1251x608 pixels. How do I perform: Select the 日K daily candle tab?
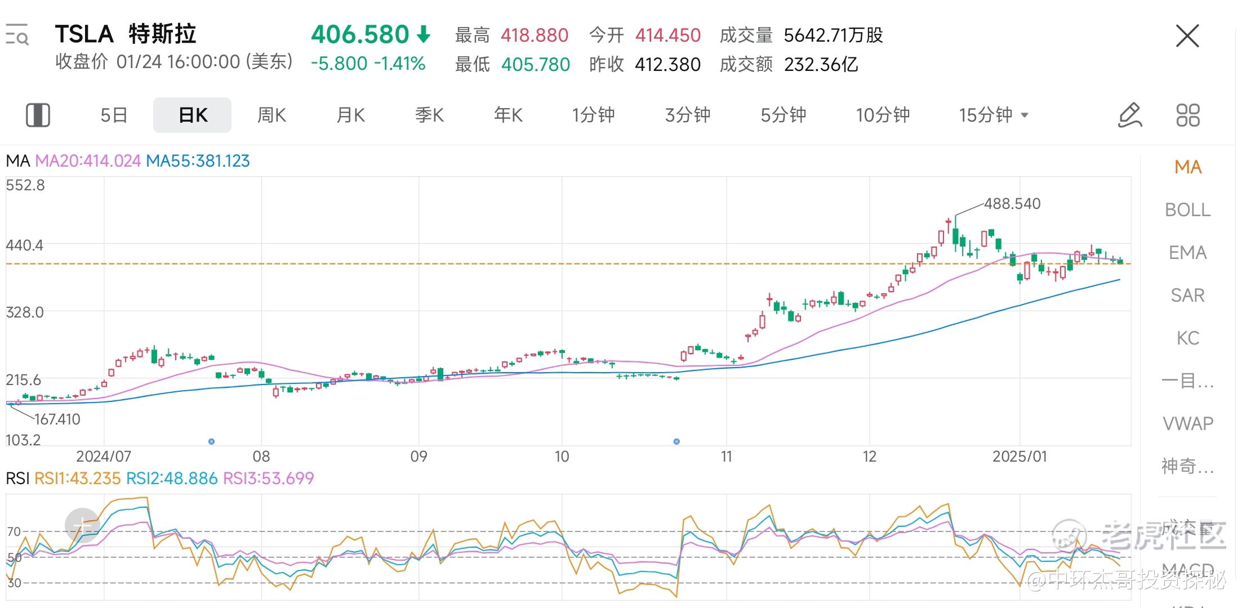click(193, 115)
